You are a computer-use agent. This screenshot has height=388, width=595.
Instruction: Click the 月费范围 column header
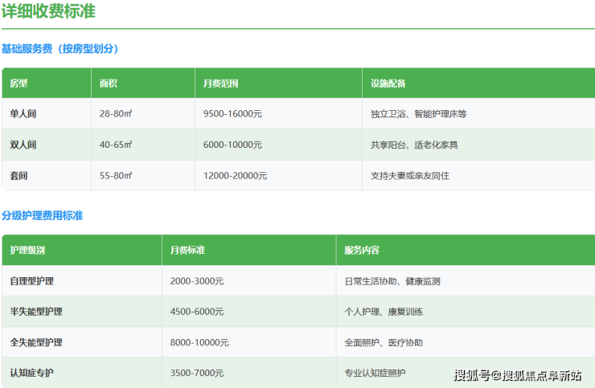coord(221,84)
